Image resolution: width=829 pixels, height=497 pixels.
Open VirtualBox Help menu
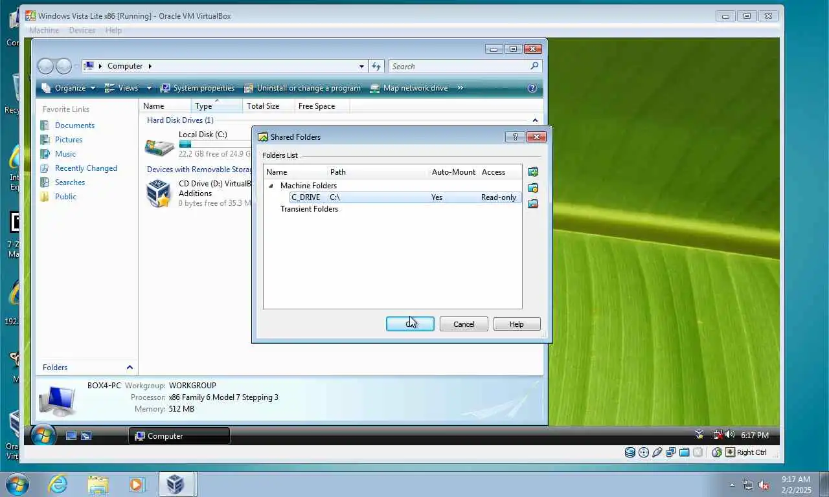tap(113, 30)
